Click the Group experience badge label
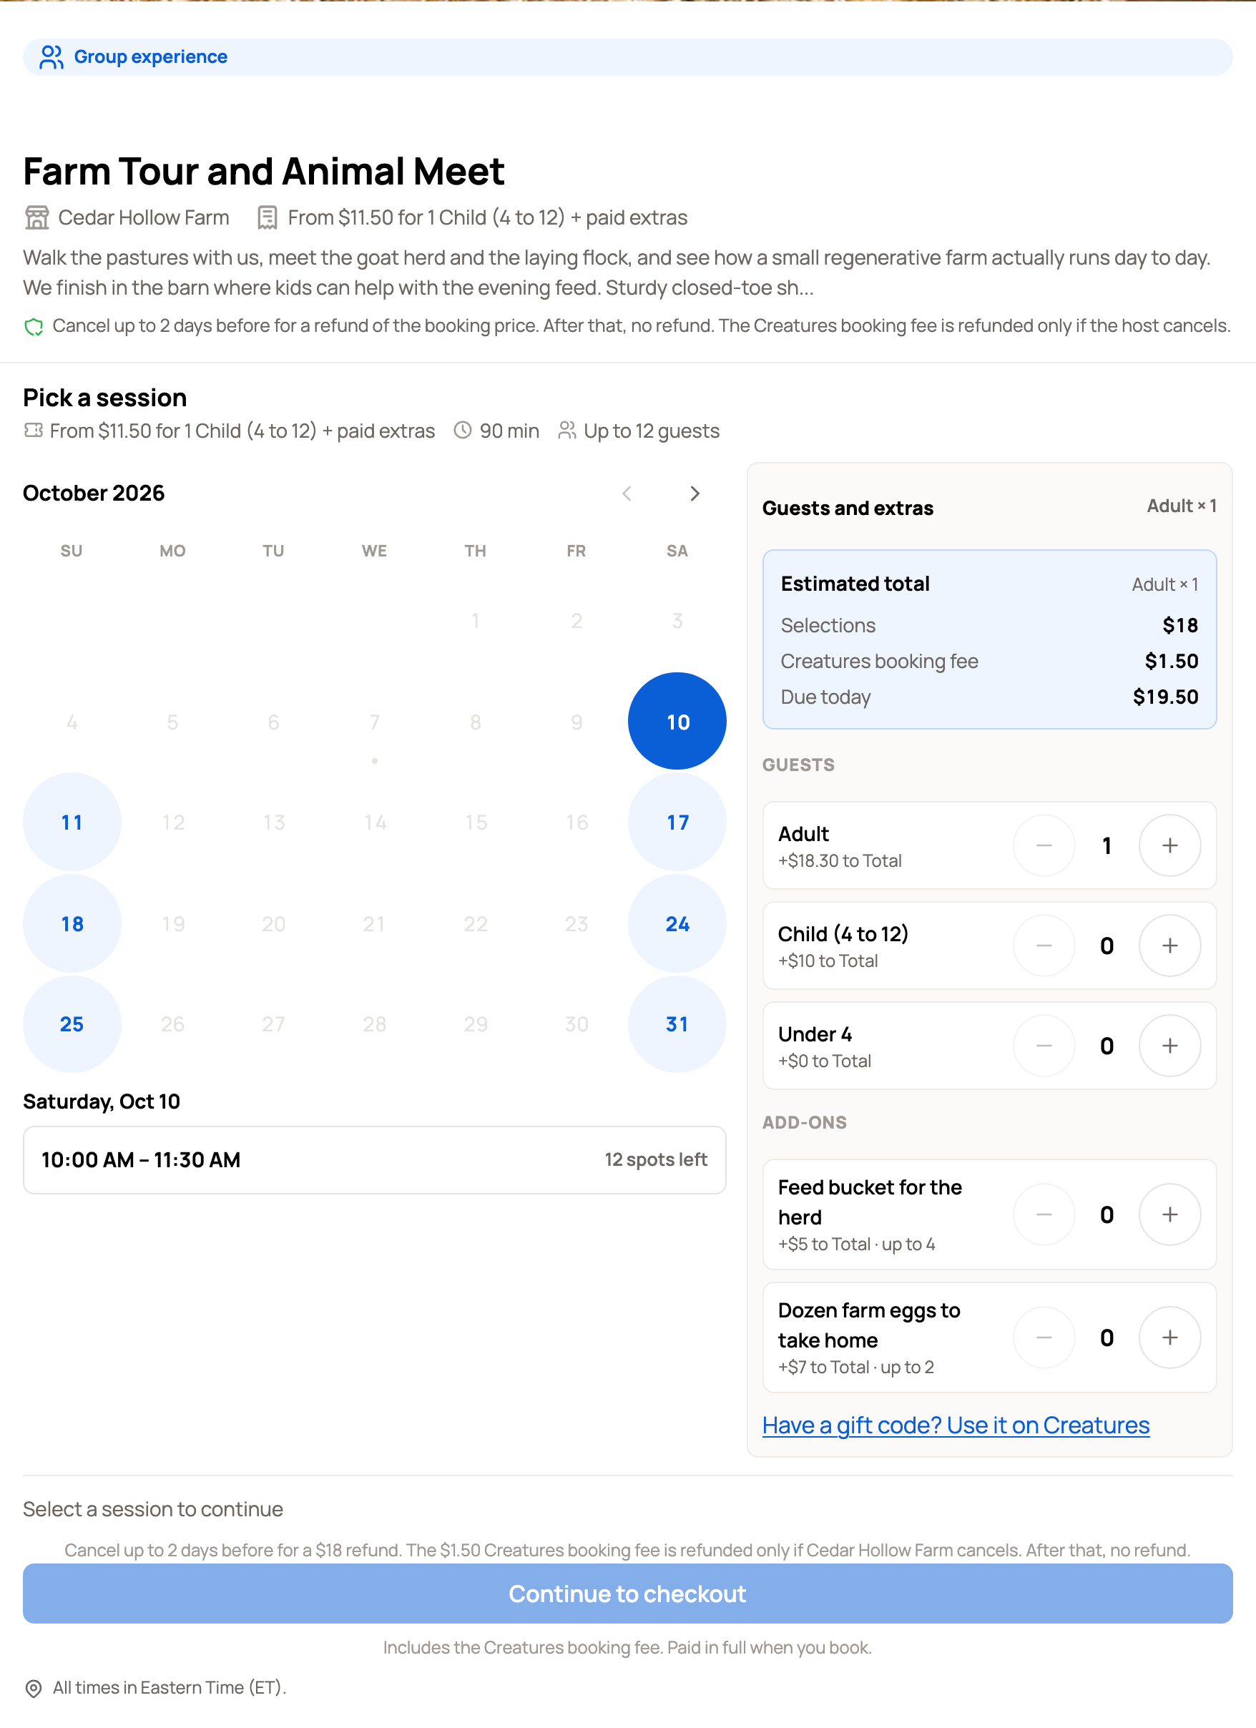This screenshot has height=1728, width=1256. tap(150, 57)
